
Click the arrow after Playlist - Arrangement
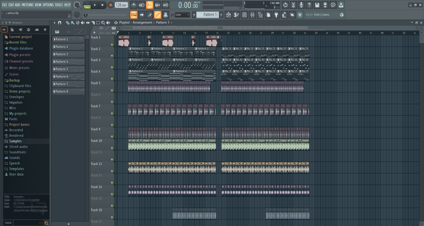click(154, 23)
